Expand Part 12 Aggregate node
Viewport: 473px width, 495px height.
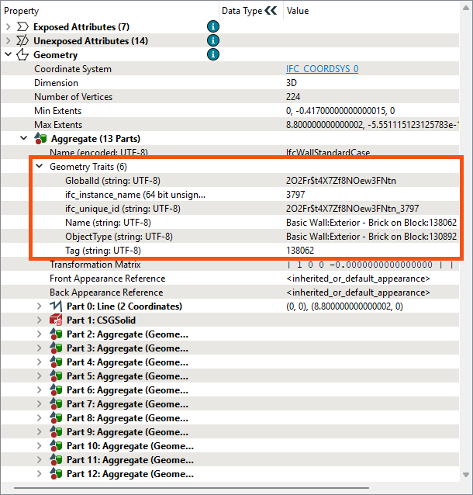coord(40,474)
